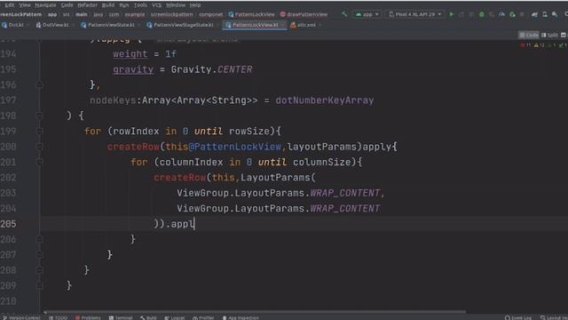
Task: Open the Code menu
Action: point(67,5)
